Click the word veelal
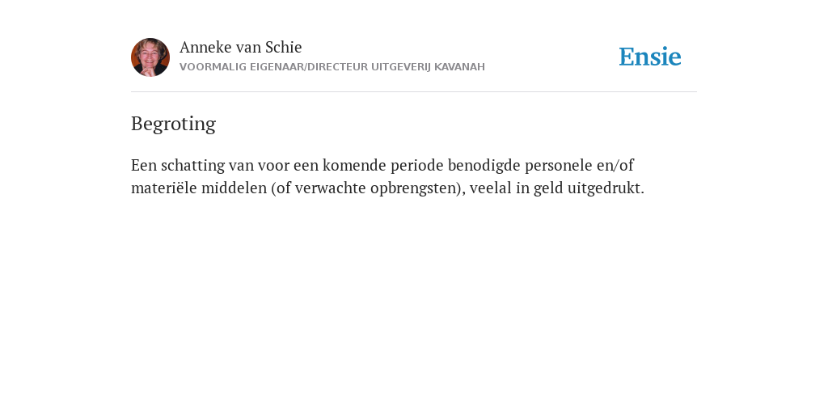 click(x=491, y=188)
